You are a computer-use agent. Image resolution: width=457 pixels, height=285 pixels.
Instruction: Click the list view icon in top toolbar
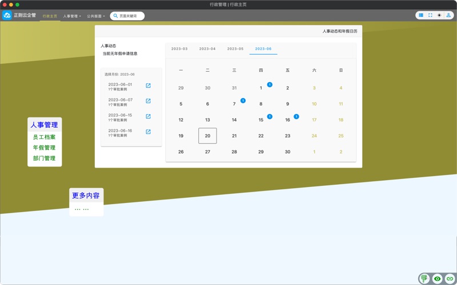[421, 15]
